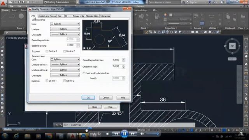The width and height of the screenshot is (249, 140).
Task: Click the search binoculars icon
Action: pos(183,2)
